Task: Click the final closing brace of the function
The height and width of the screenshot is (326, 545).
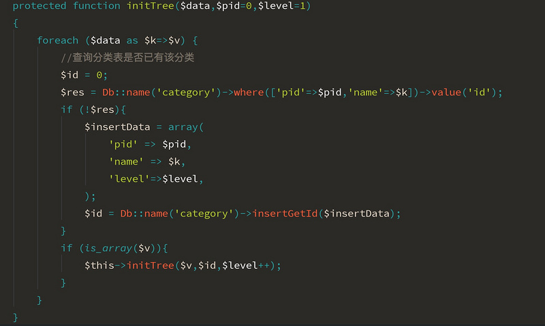Action: [15, 318]
